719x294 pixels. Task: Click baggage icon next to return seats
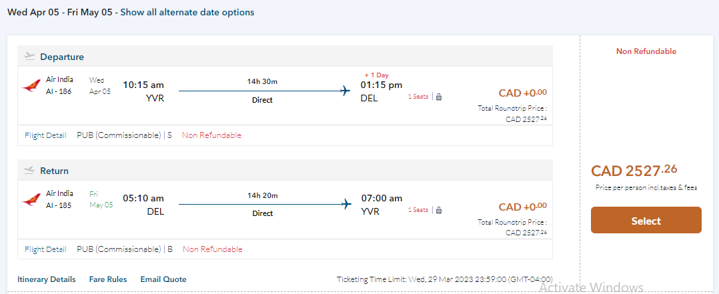(x=439, y=210)
